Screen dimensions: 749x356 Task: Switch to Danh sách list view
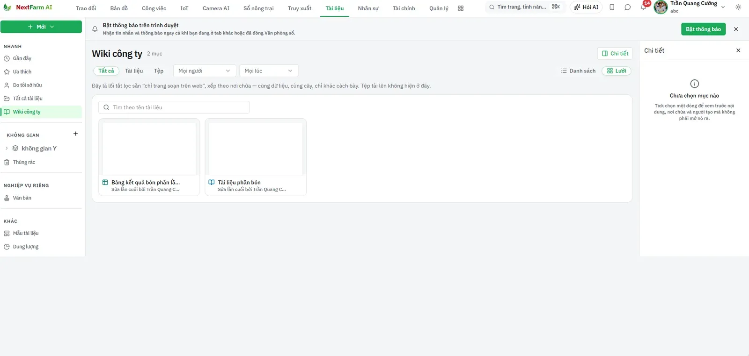click(578, 71)
